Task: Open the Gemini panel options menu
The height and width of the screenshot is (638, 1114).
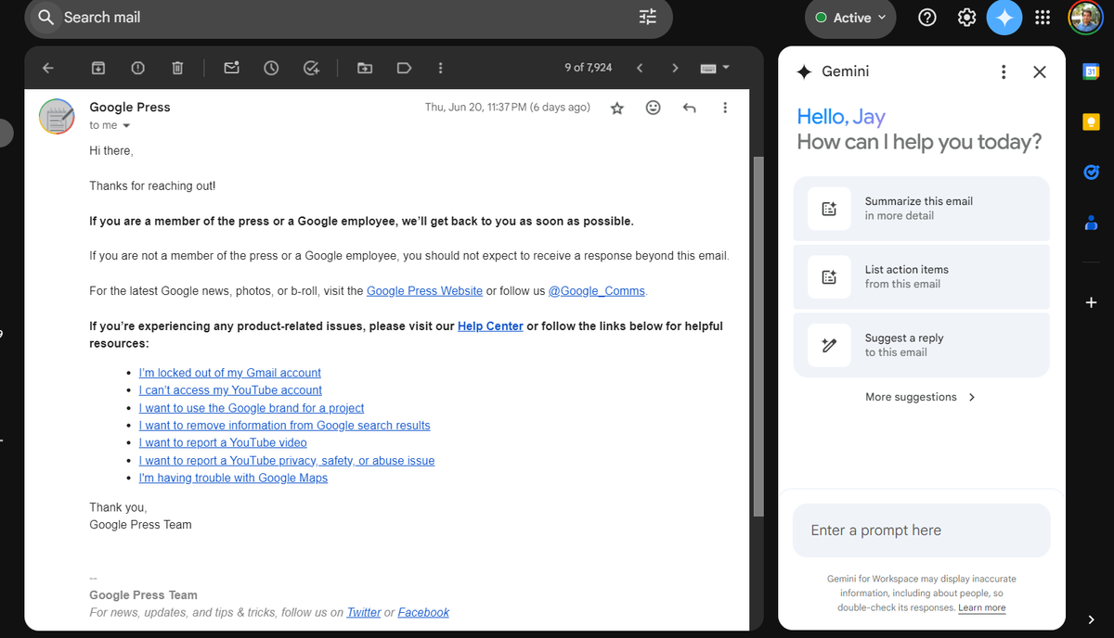Action: [x=1004, y=71]
